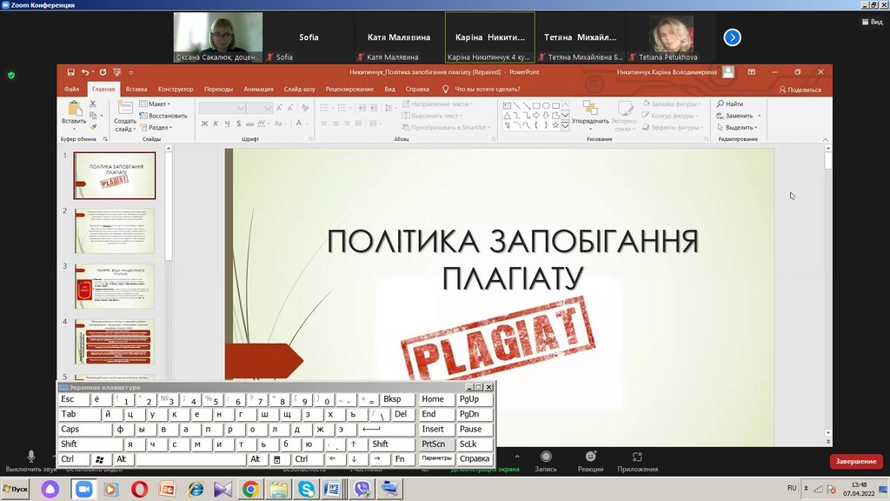Open Google Chrome from the taskbar
This screenshot has height=501, width=890.
tap(250, 490)
